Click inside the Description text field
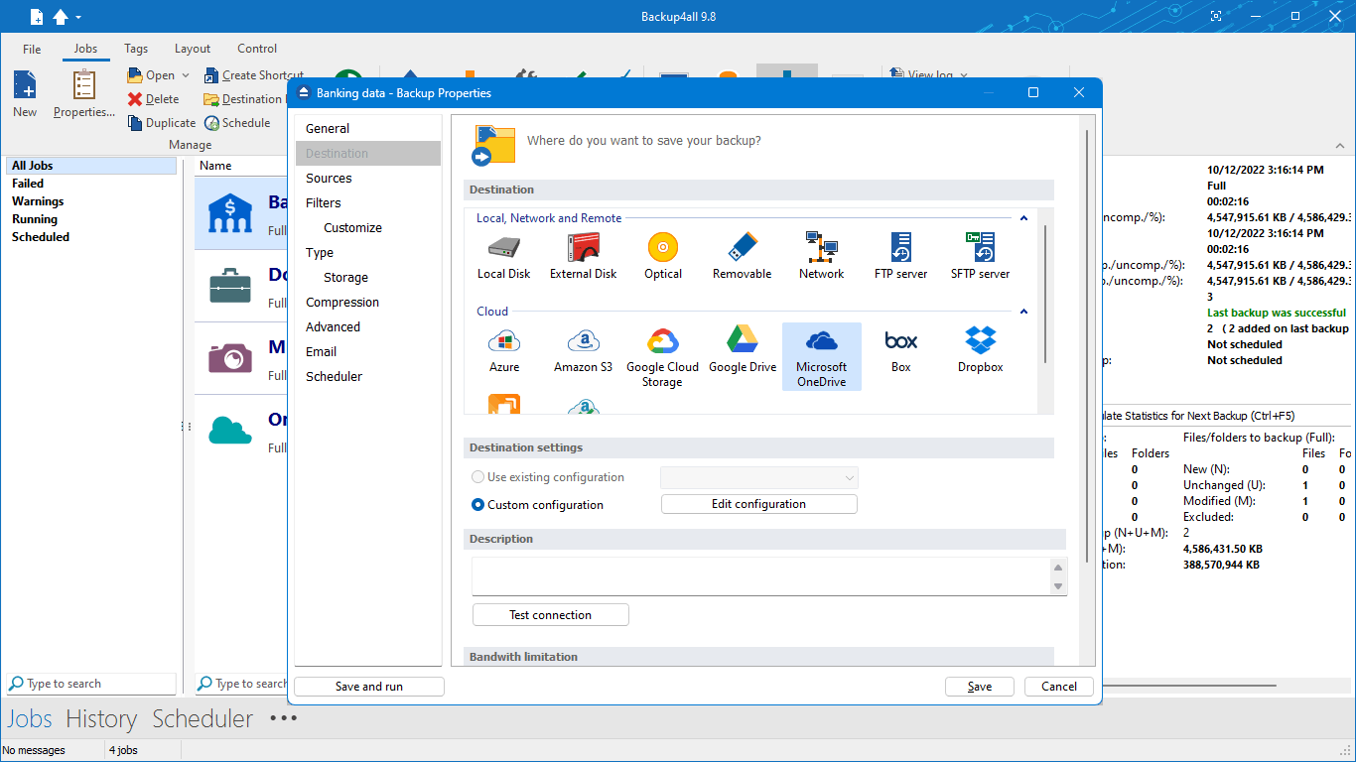This screenshot has width=1356, height=762. point(761,576)
